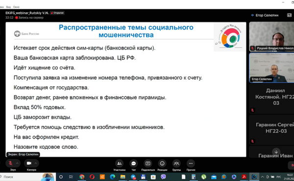Click the active webinar app taskbar icon
Image resolution: width=294 pixels, height=181 pixels.
click(x=254, y=177)
